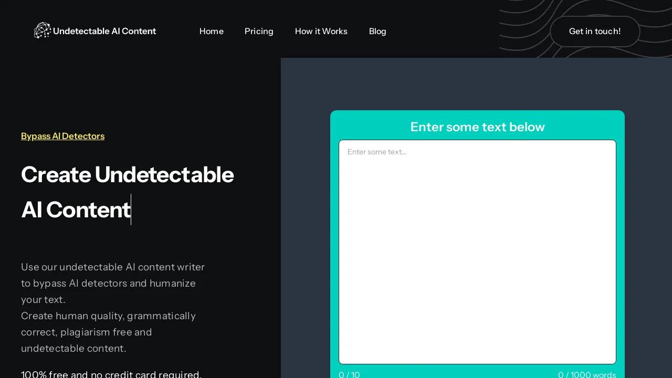Click the 100% free no credit card text
This screenshot has width=672, height=378.
111,374
